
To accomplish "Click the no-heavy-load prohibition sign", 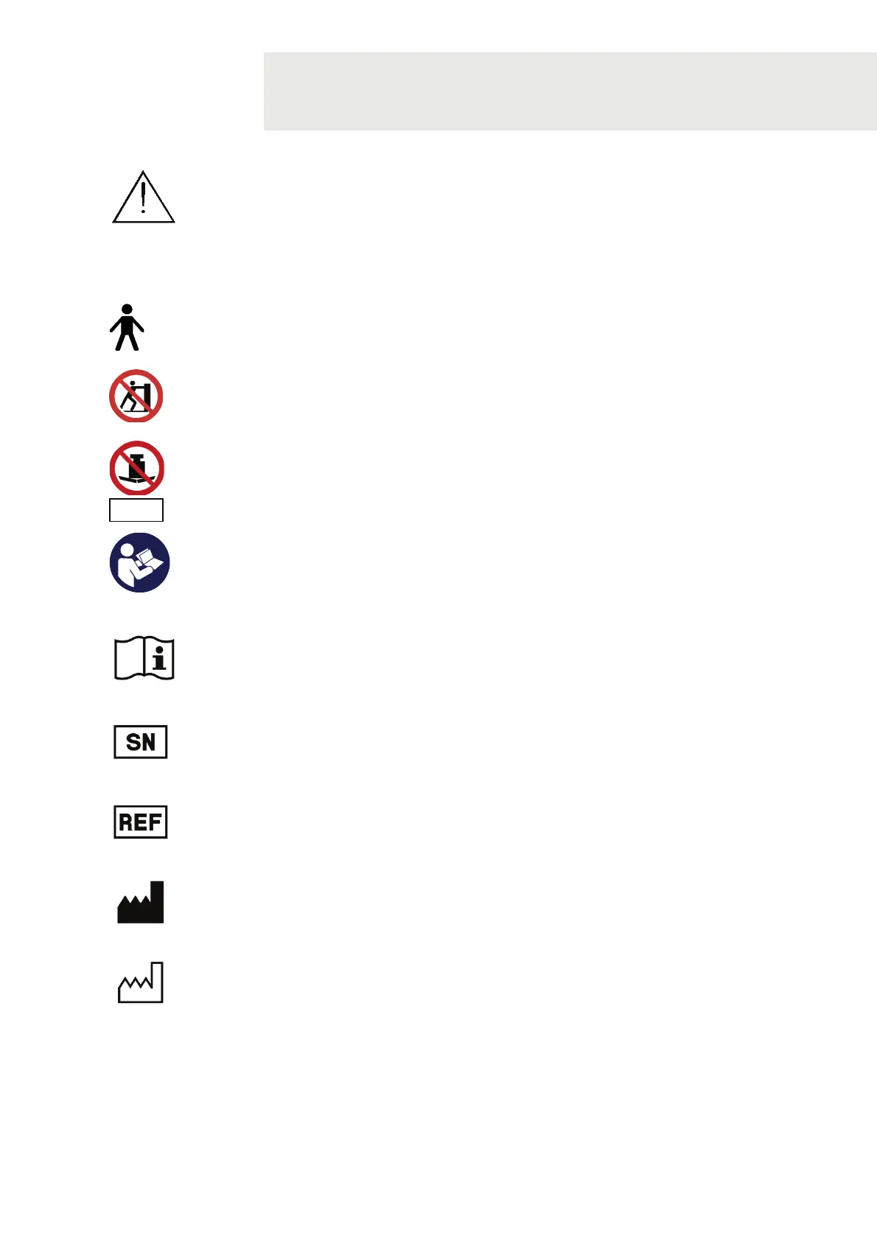I will tap(136, 468).
